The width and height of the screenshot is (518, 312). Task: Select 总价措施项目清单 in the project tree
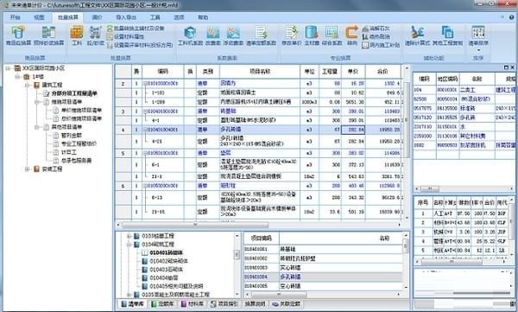tap(82, 118)
